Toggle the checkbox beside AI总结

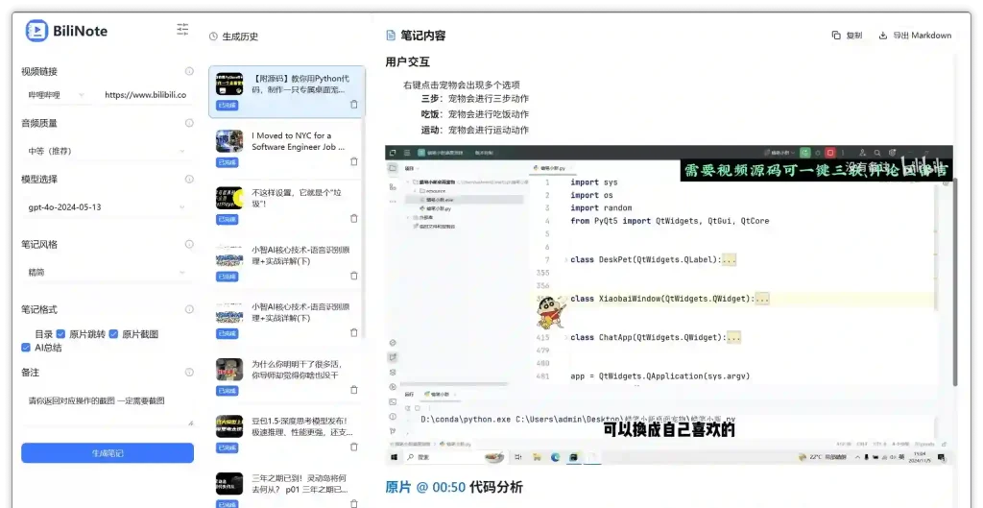(26, 348)
